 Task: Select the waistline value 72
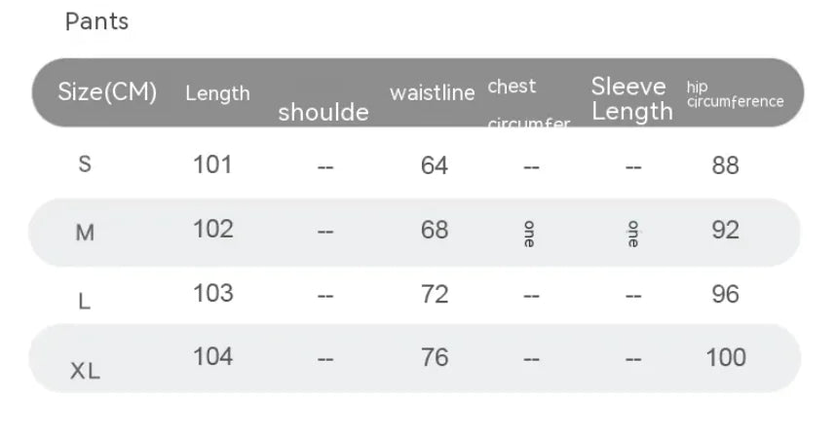[x=434, y=294]
